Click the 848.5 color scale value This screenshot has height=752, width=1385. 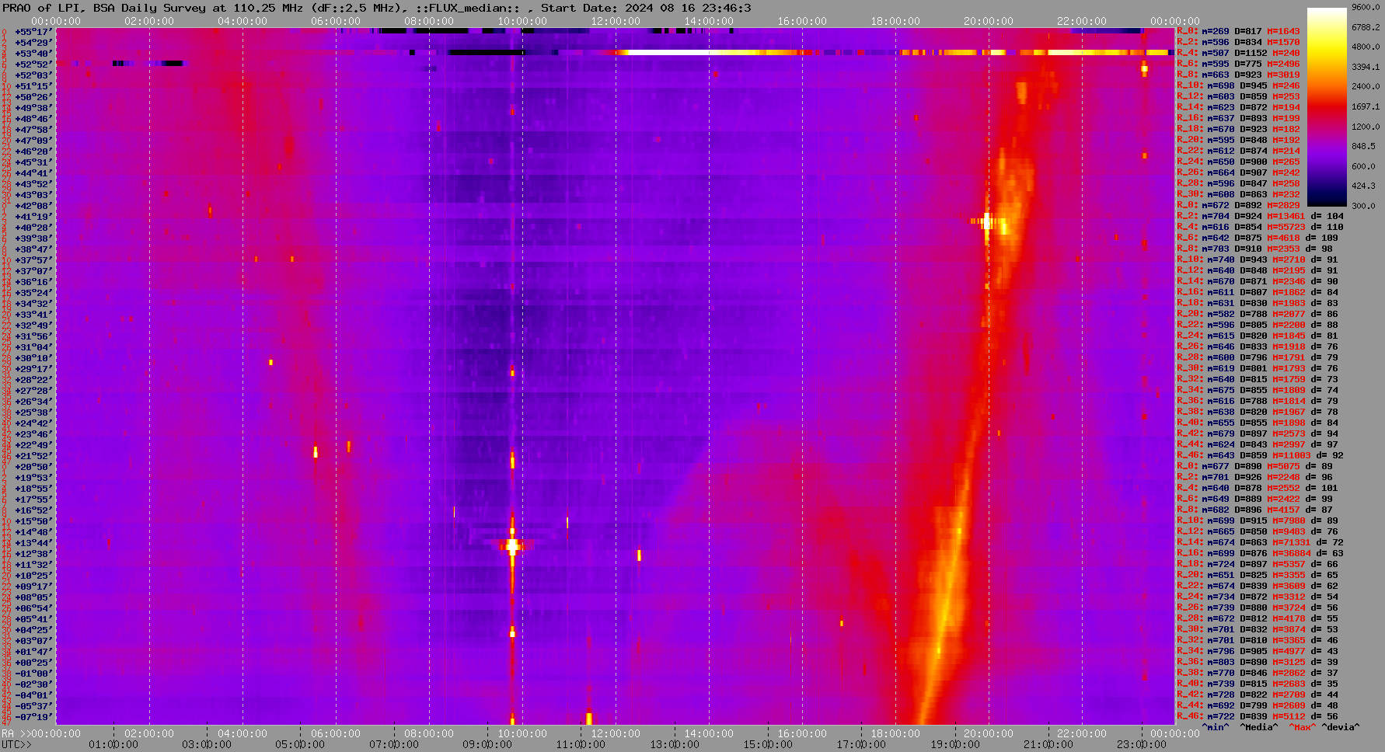[1362, 146]
